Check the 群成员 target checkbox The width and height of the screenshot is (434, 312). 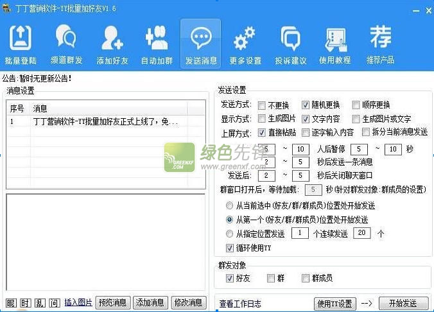click(x=306, y=278)
